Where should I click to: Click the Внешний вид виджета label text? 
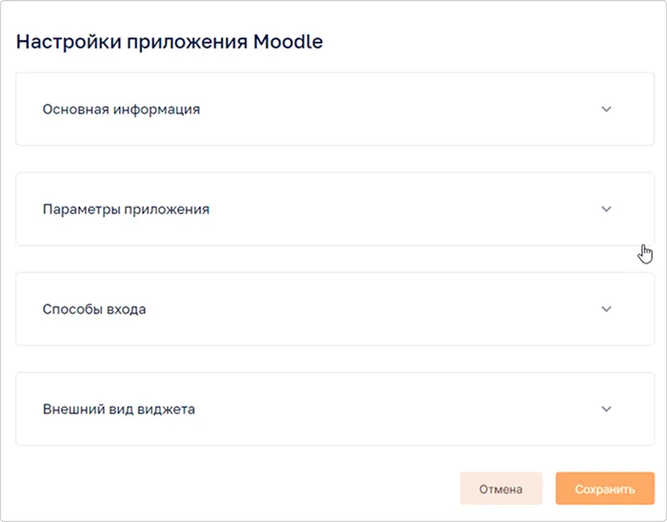click(119, 409)
